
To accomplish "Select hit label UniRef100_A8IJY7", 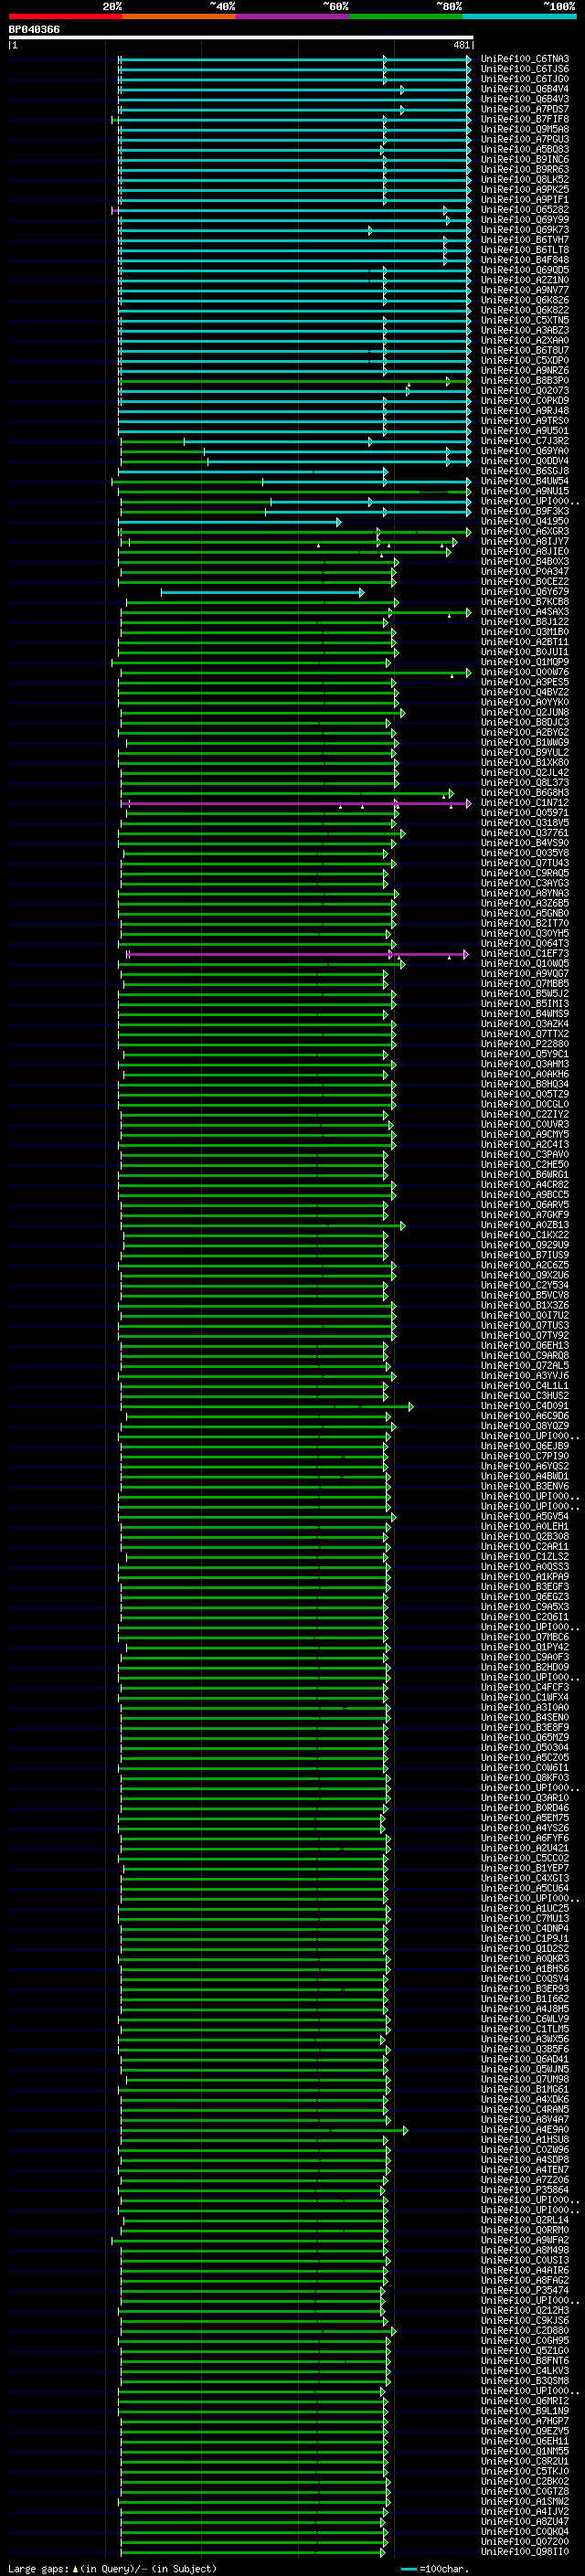I will click(525, 541).
